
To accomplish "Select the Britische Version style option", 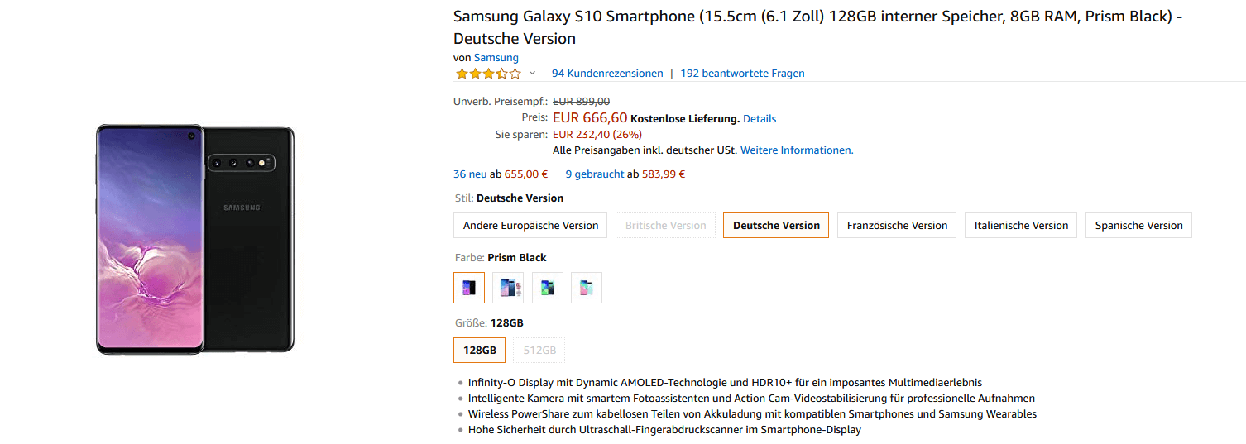I will (665, 226).
